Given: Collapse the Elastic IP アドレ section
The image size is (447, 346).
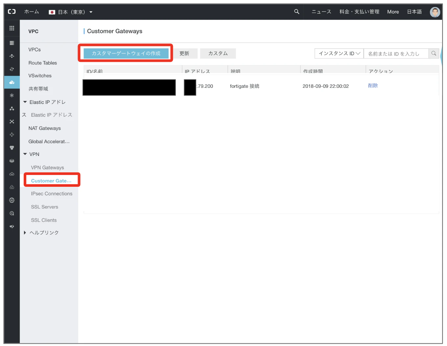Looking at the screenshot, I should [x=25, y=102].
